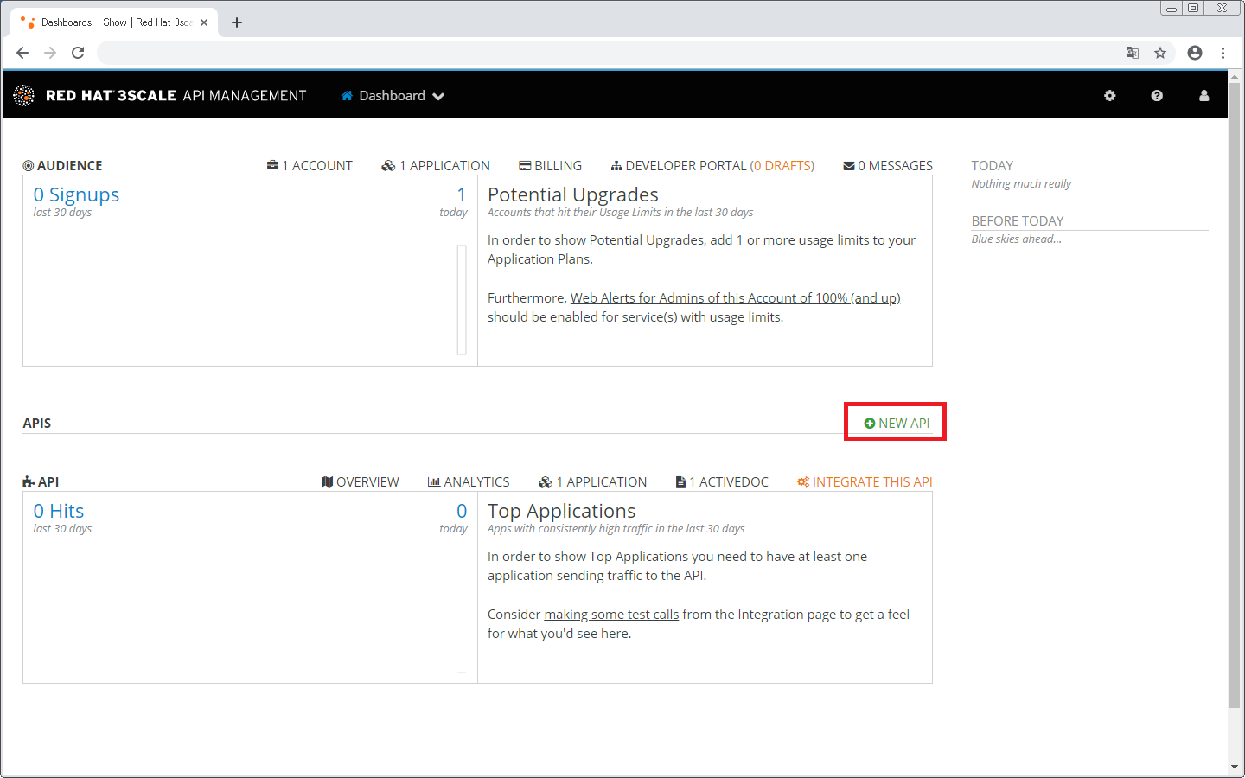The height and width of the screenshot is (778, 1245).
Task: Open API Analytics
Action: coord(469,482)
